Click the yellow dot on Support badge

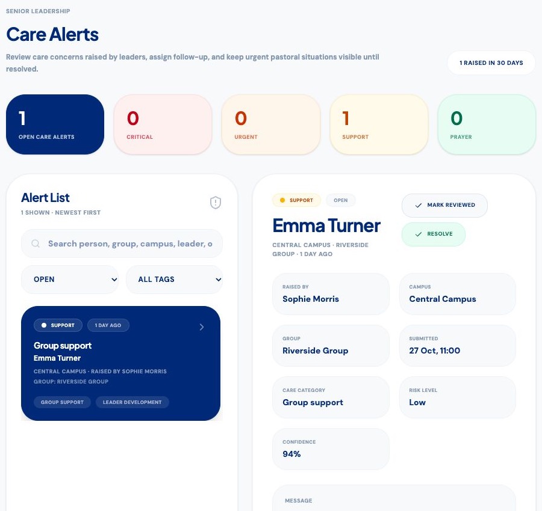(282, 200)
